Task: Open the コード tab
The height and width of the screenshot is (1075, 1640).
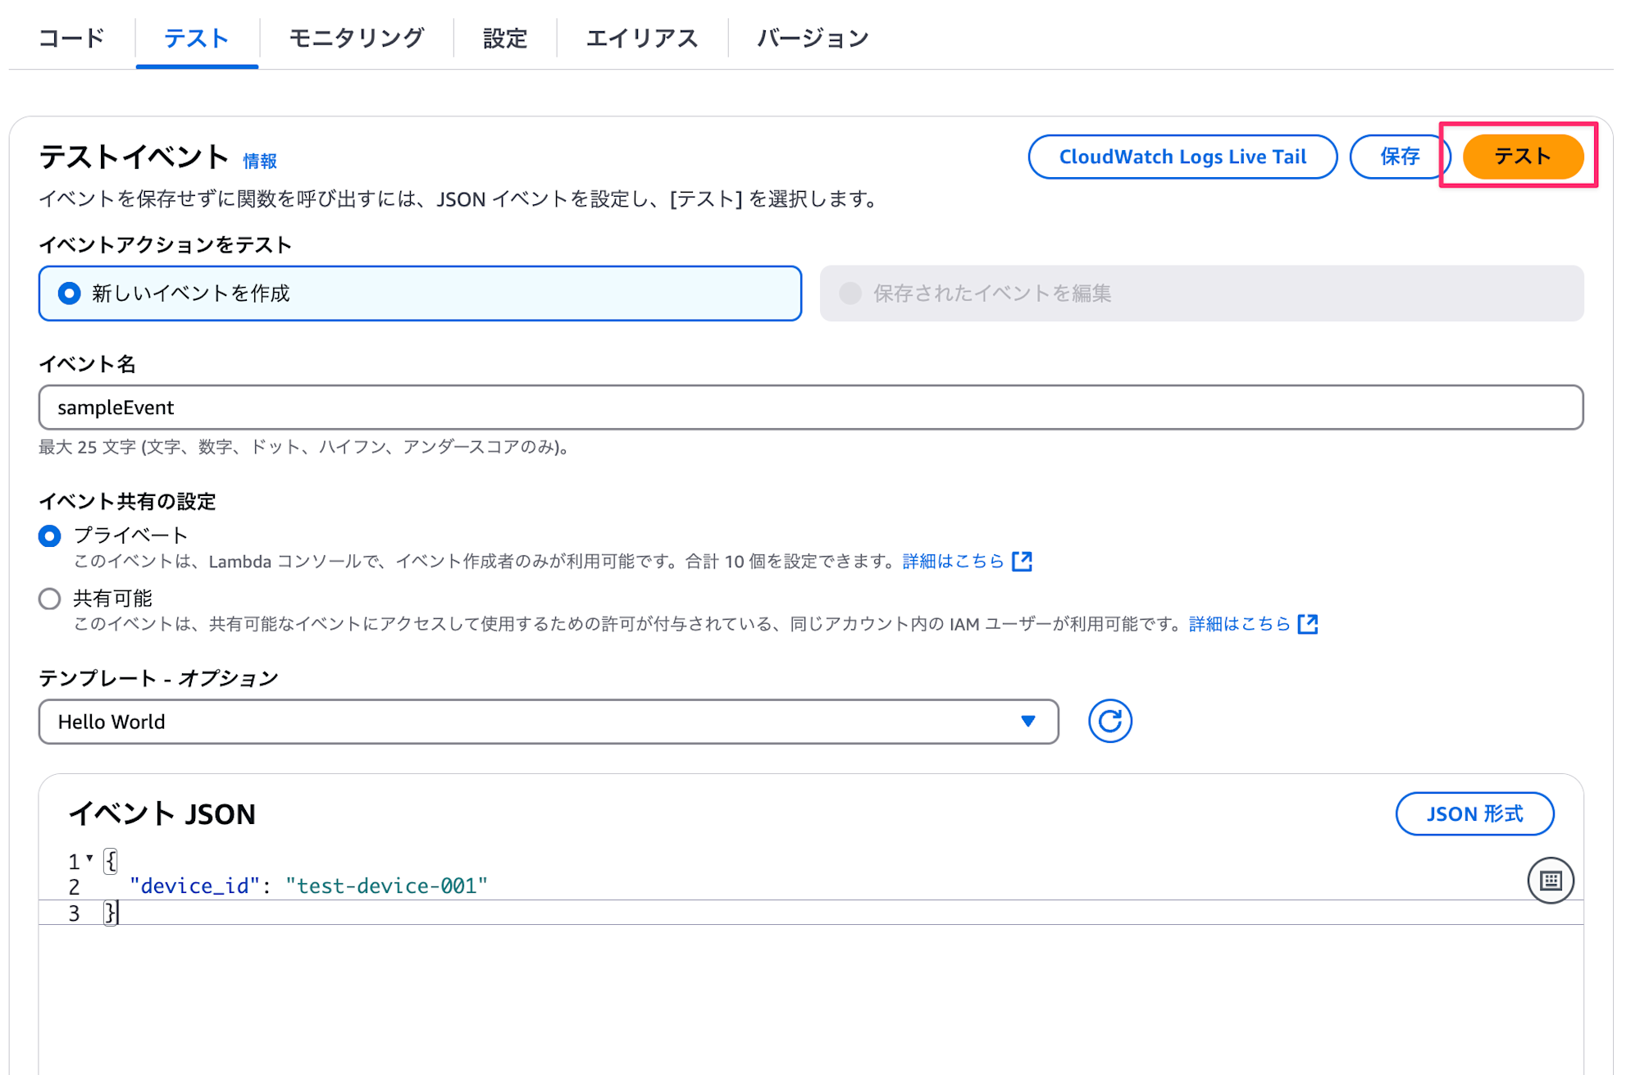Action: [72, 38]
